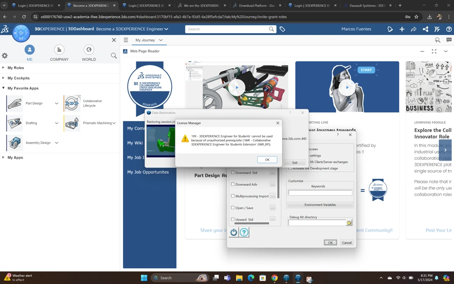Click the START badge on video card
This screenshot has height=284, width=454.
point(366,70)
